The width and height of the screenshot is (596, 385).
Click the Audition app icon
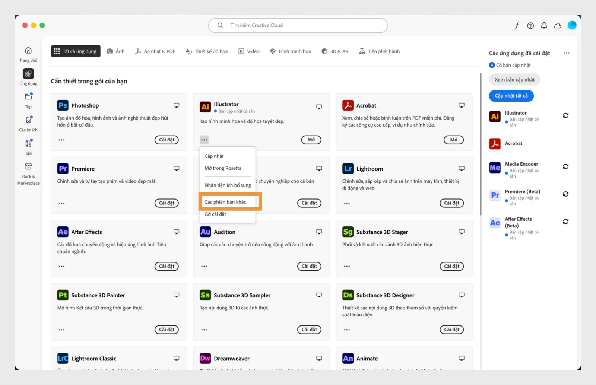pyautogui.click(x=205, y=232)
